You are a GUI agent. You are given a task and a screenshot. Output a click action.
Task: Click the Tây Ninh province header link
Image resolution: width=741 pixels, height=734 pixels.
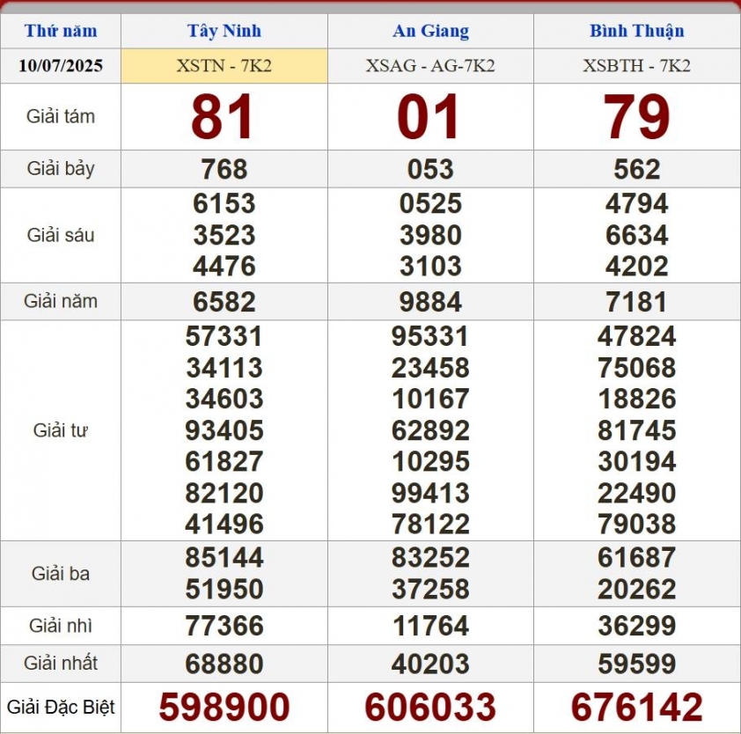click(224, 31)
